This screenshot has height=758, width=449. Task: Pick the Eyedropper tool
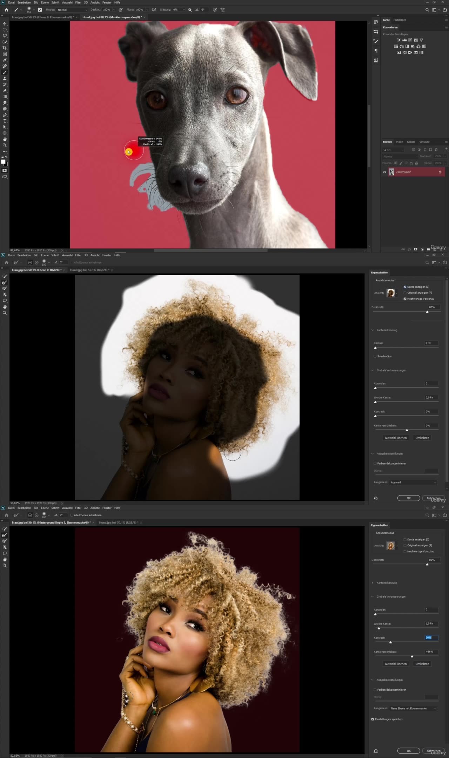click(x=5, y=60)
